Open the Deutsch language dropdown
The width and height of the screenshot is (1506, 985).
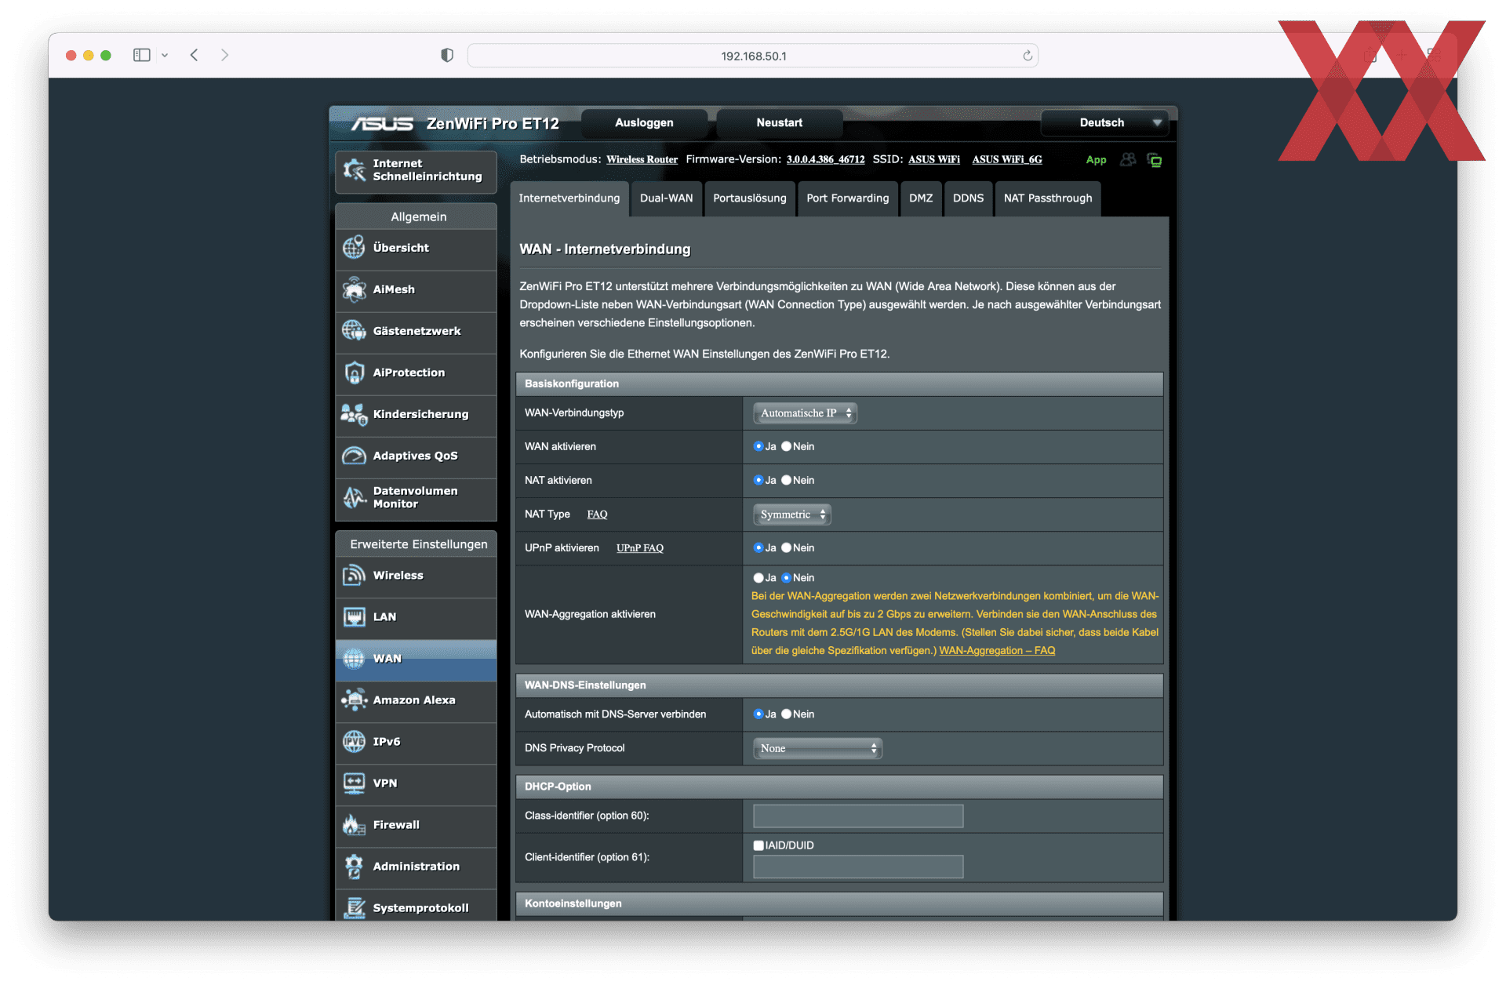coord(1105,123)
